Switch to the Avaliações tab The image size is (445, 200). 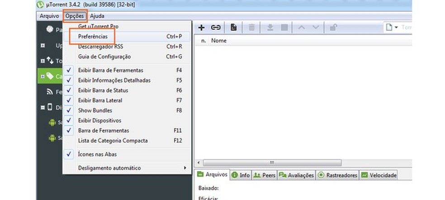[x=296, y=175]
